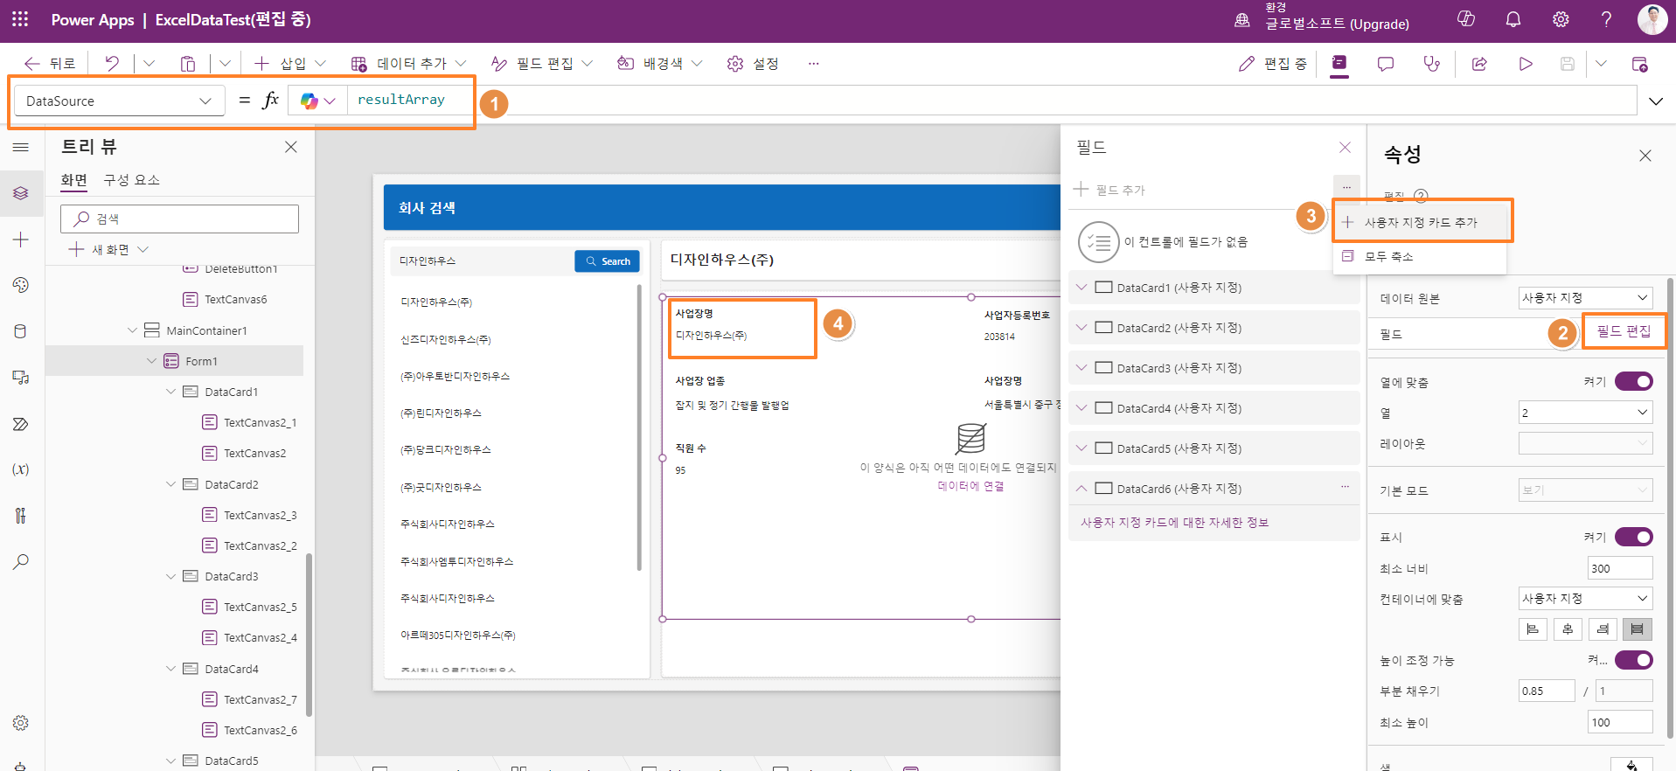
Task: Open Power Automate icon in sidebar
Action: point(21,424)
